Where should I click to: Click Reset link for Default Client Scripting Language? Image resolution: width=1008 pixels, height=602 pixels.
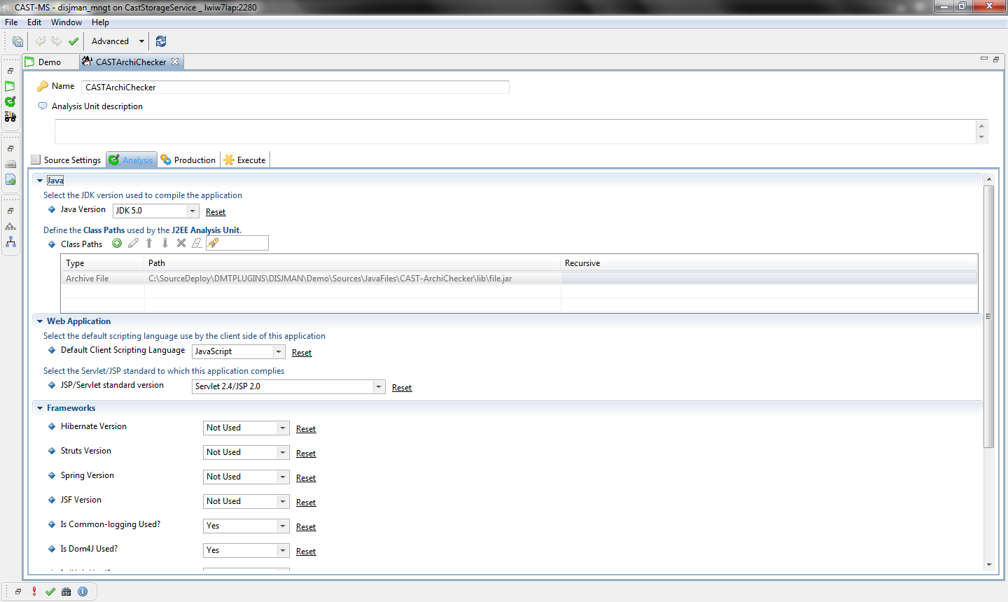tap(302, 353)
